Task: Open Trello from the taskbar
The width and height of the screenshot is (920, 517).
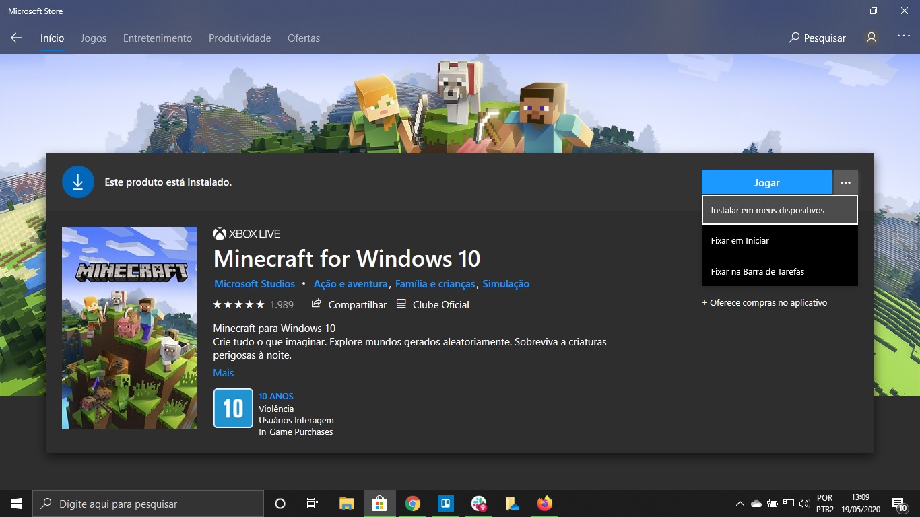Action: point(446,504)
